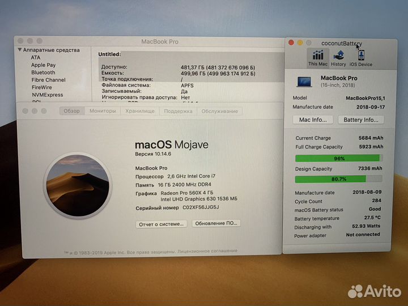Click the macOS Mojave title text
The width and height of the screenshot is (408, 306).
172,144
